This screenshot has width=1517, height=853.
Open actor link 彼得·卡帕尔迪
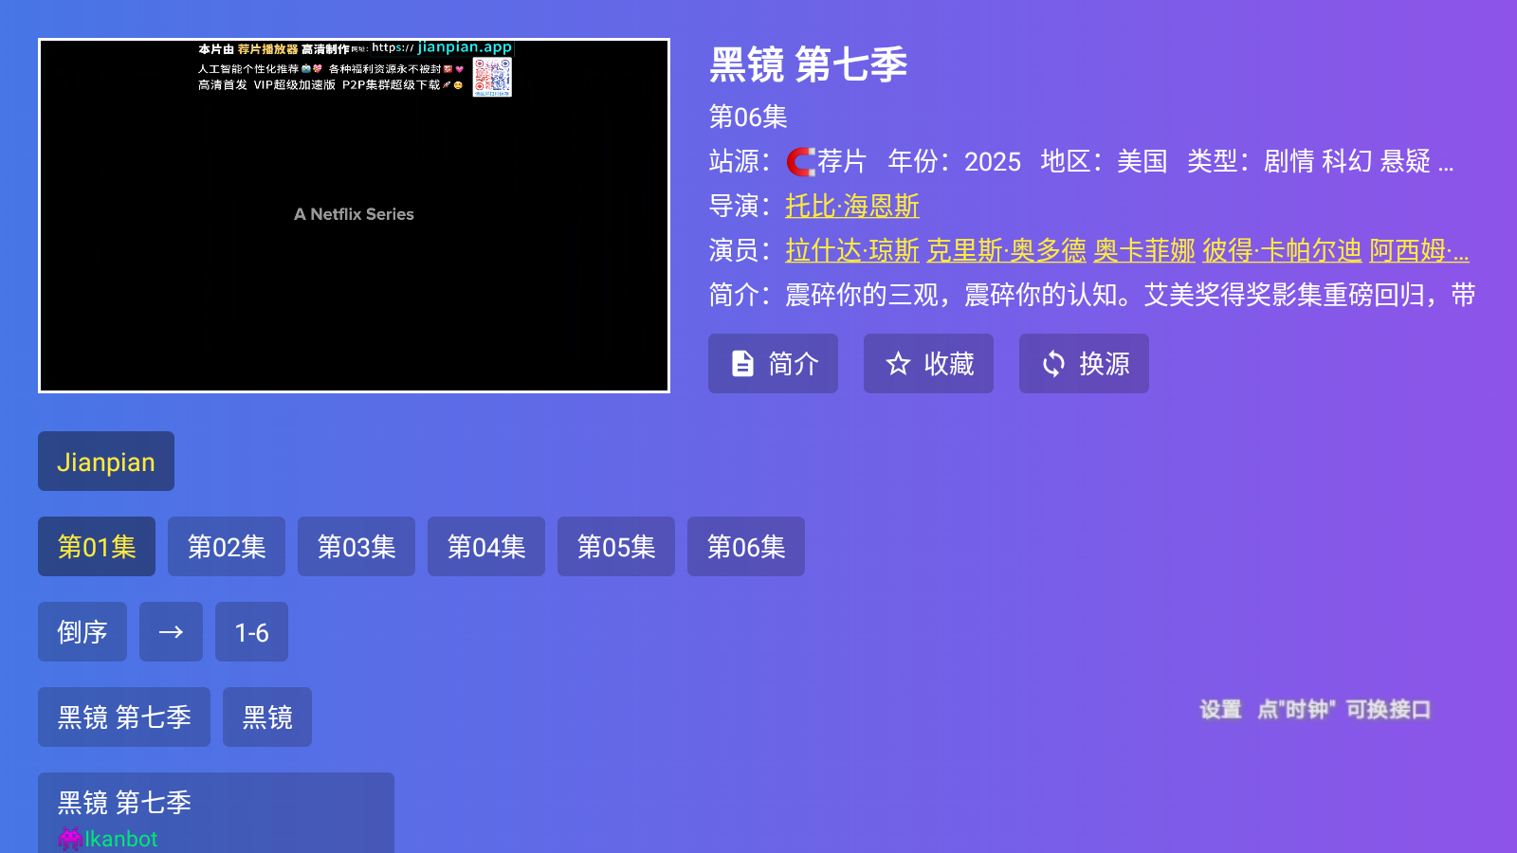point(1282,250)
